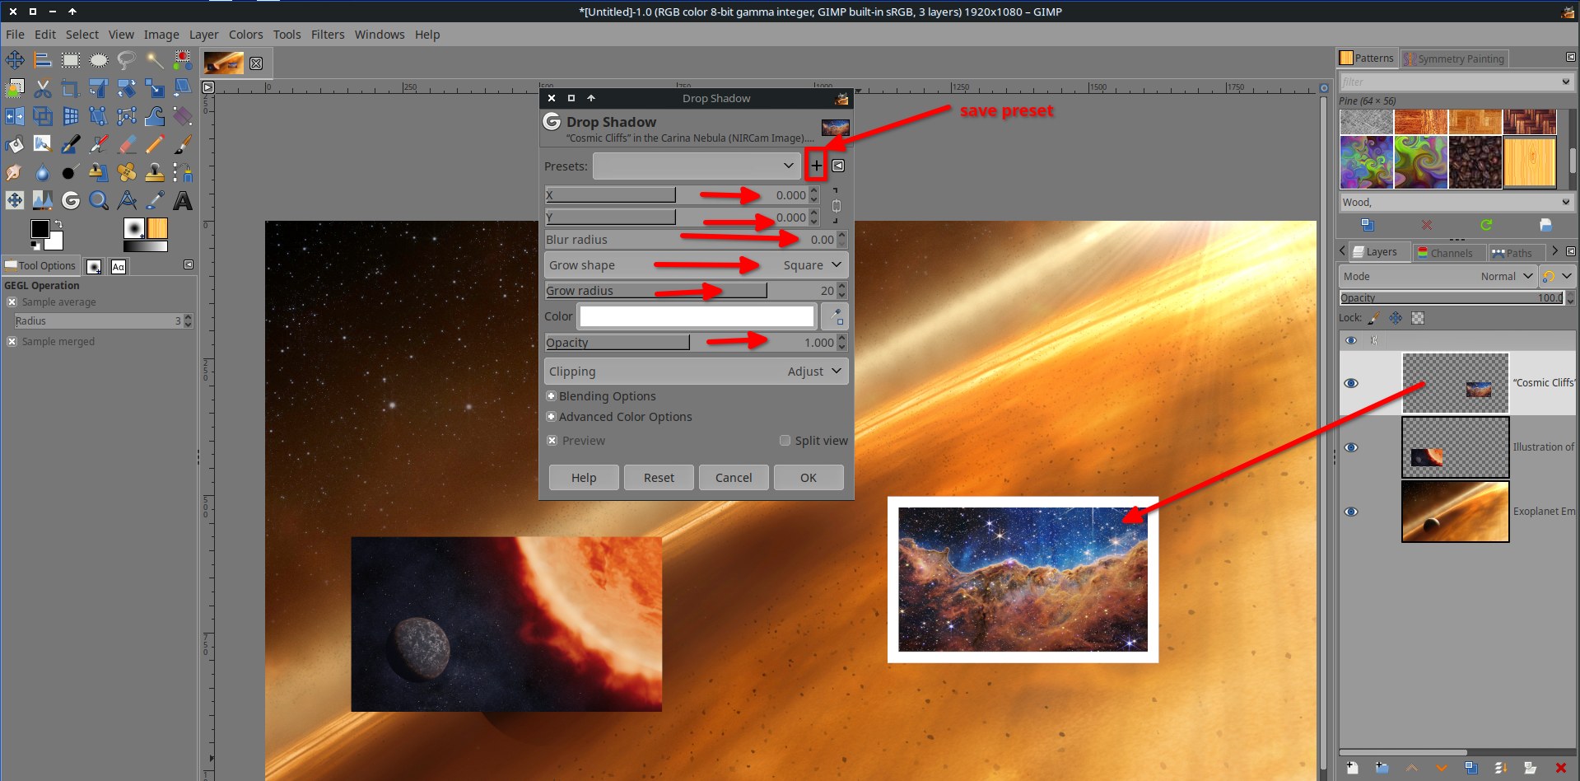Select the Text tool

click(x=183, y=200)
